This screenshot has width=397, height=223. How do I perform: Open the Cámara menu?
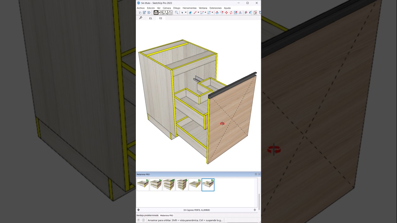(x=167, y=8)
